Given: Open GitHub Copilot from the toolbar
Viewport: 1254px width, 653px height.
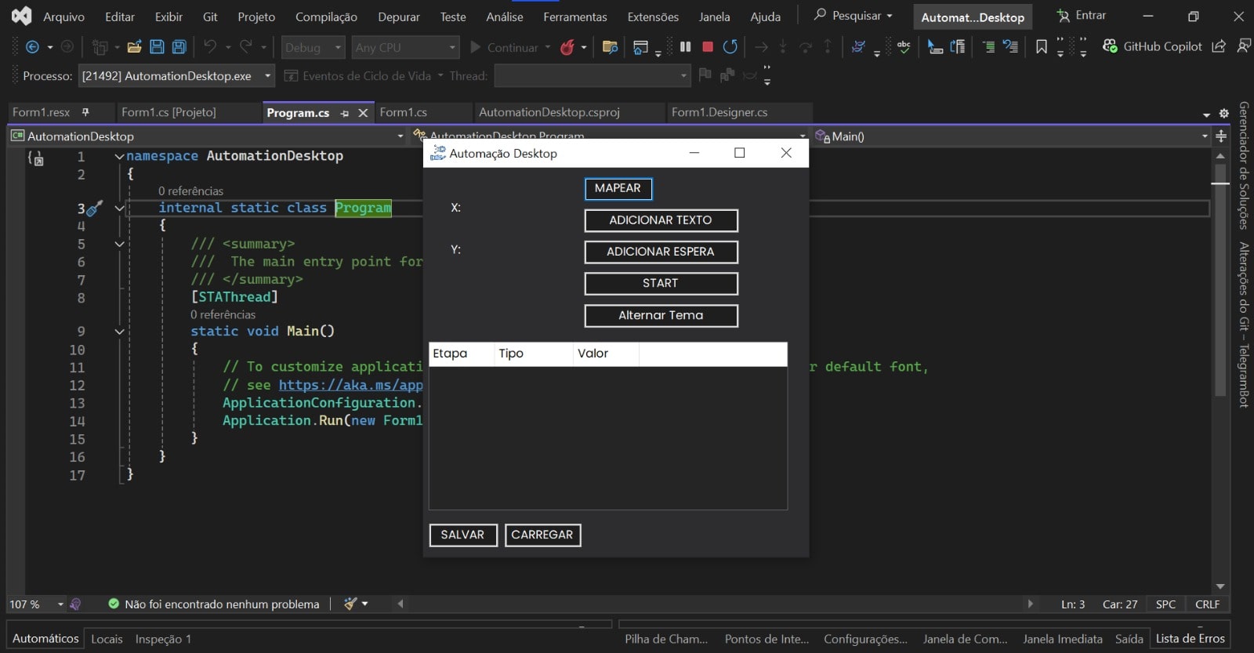Looking at the screenshot, I should [x=1152, y=47].
